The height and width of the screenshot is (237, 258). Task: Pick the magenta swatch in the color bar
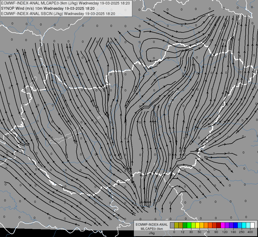point(223,225)
